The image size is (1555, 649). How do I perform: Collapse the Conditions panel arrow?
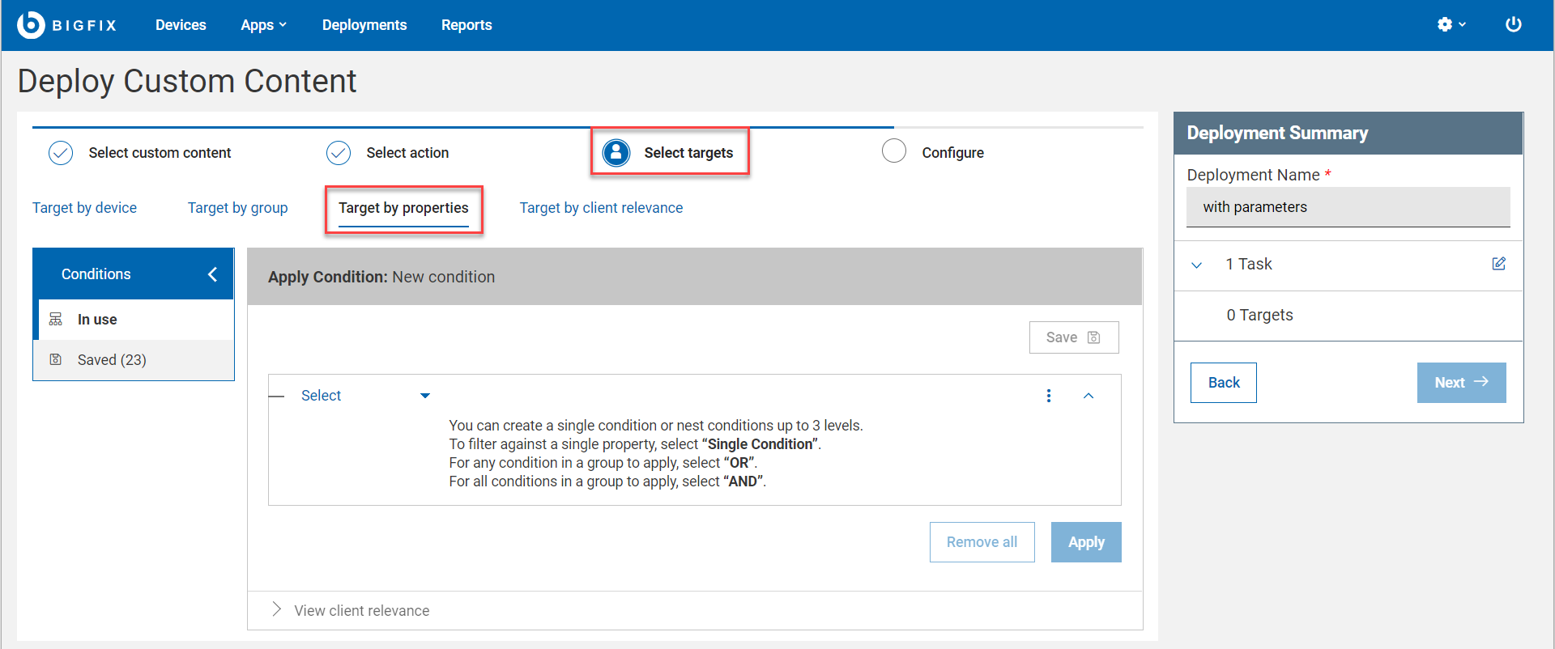pyautogui.click(x=212, y=274)
